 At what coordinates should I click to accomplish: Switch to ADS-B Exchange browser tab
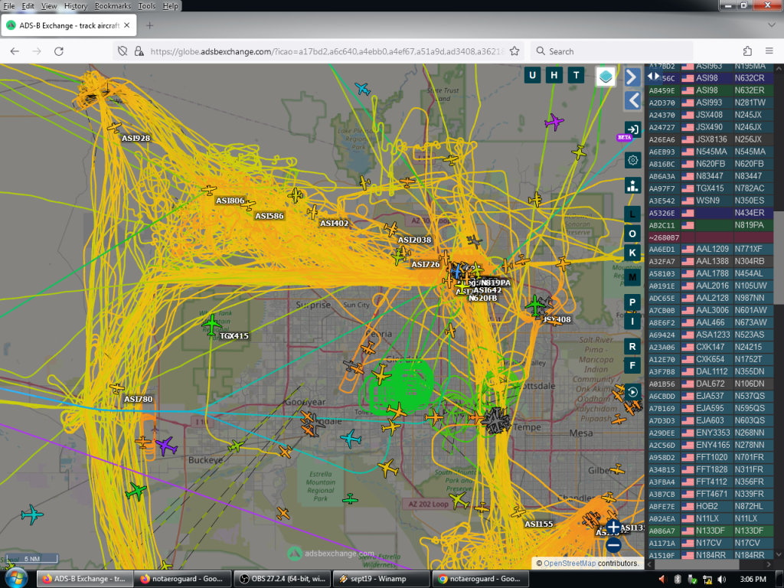(x=68, y=25)
